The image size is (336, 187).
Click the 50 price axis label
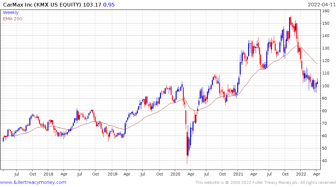coord(325,148)
